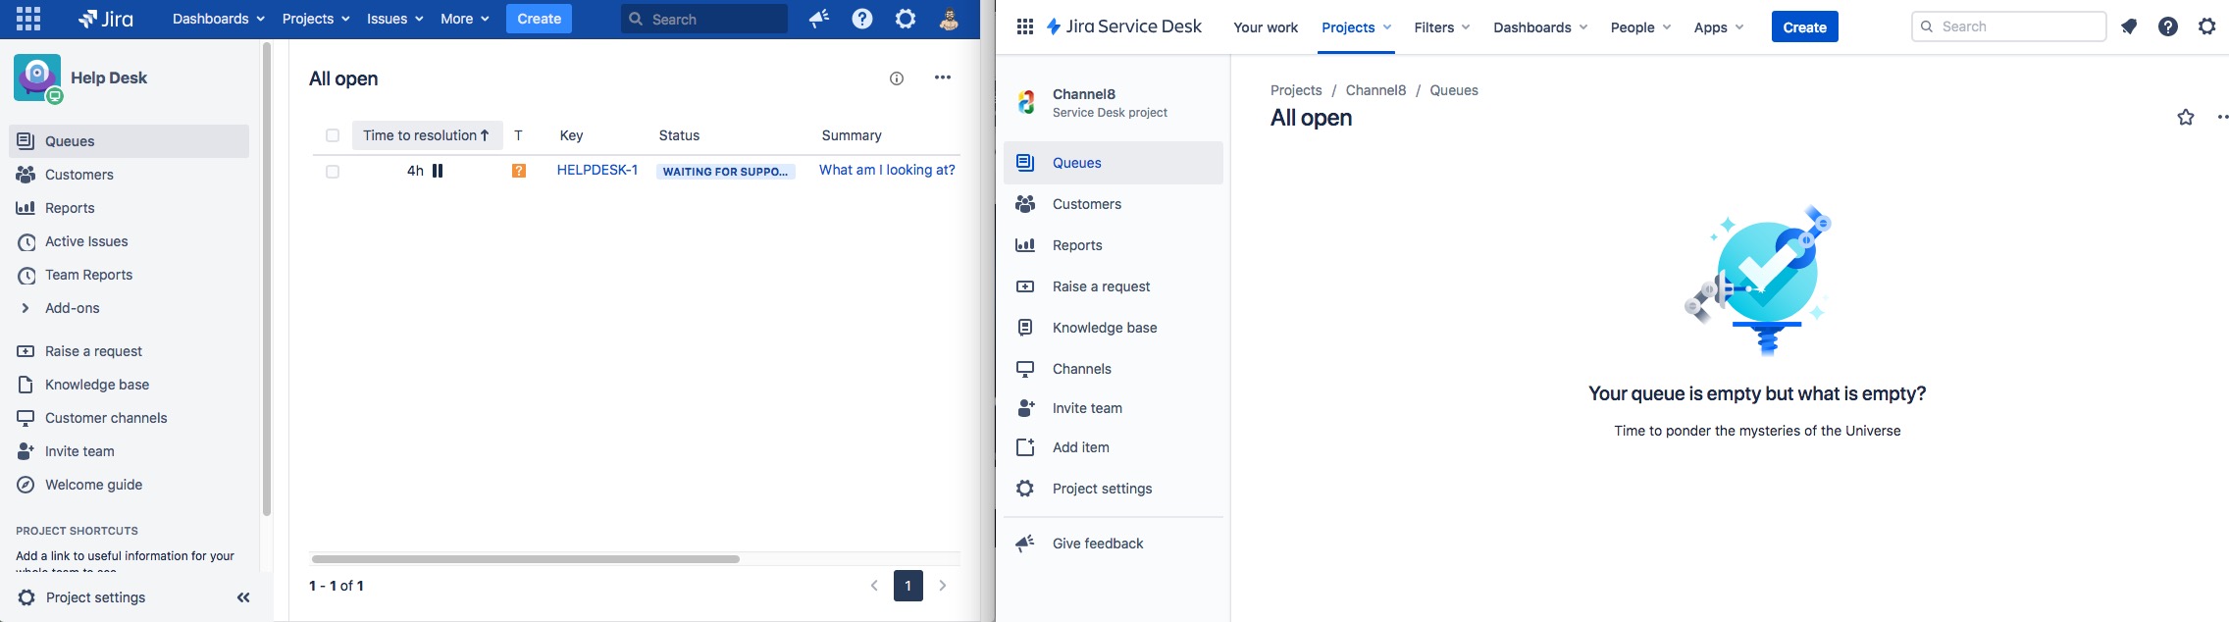Sort by Time to resolution column
Image resolution: width=2229 pixels, height=622 pixels.
click(x=427, y=135)
